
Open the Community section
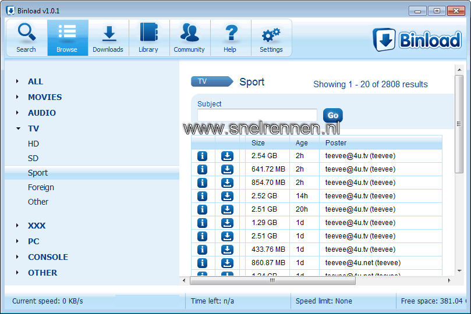190,38
